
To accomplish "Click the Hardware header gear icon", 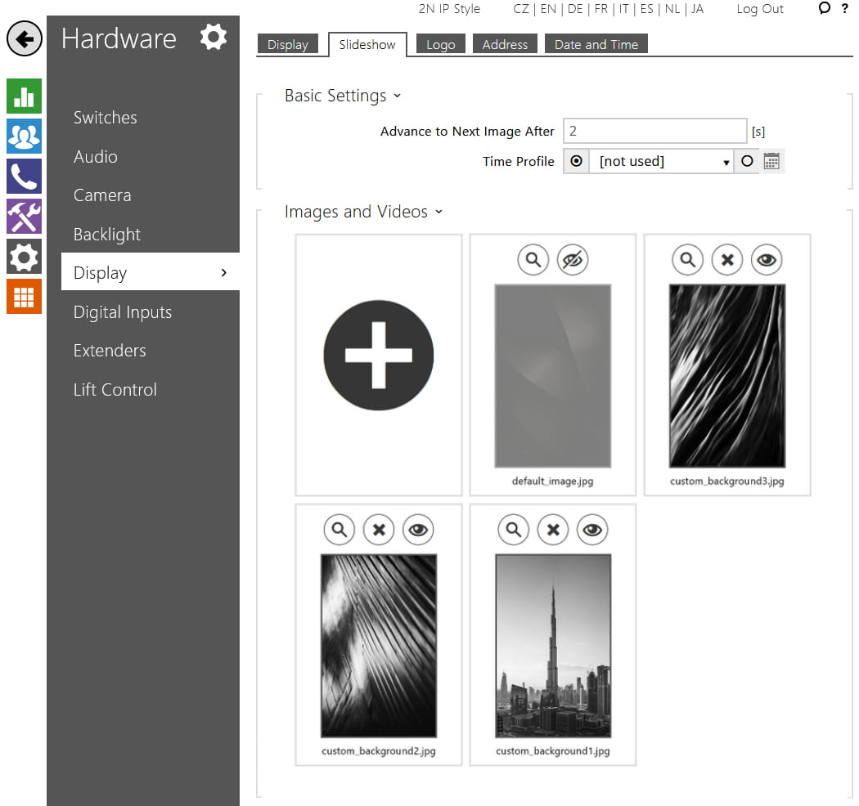I will pos(213,38).
